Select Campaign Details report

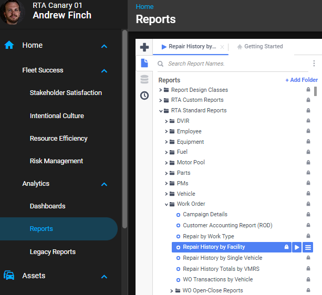tap(205, 215)
